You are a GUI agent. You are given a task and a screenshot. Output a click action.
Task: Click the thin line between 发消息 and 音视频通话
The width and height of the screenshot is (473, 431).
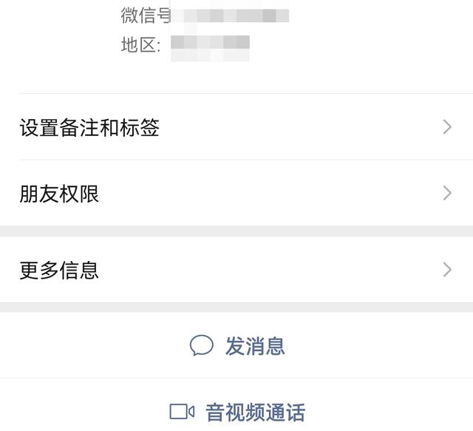point(236,378)
